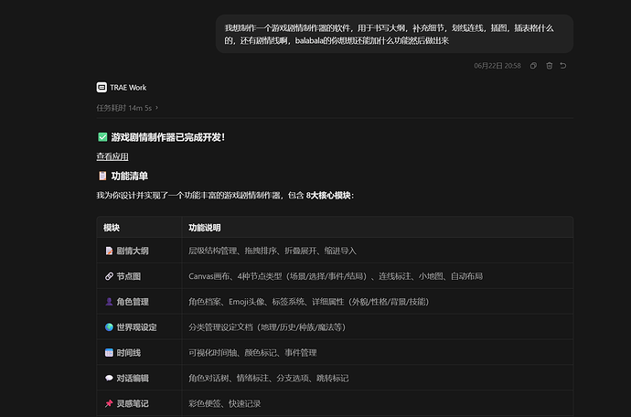Click the green checkmark emoji in the heading

[x=102, y=137]
